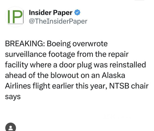Screen dimensions: 154x131
Task: Click the word reinstalled in the tweet
Action: 127,65
